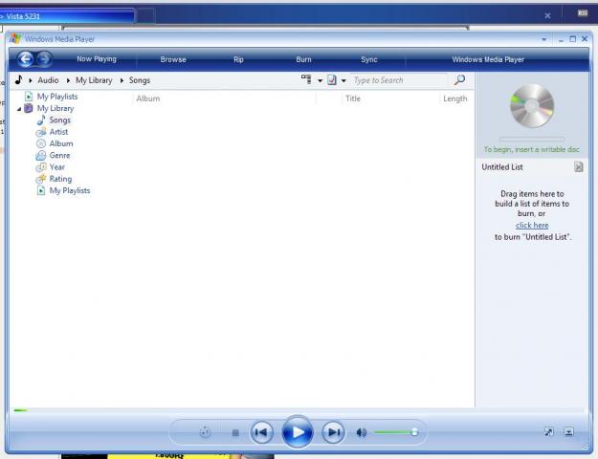
Task: Skip to the next track
Action: (x=333, y=432)
